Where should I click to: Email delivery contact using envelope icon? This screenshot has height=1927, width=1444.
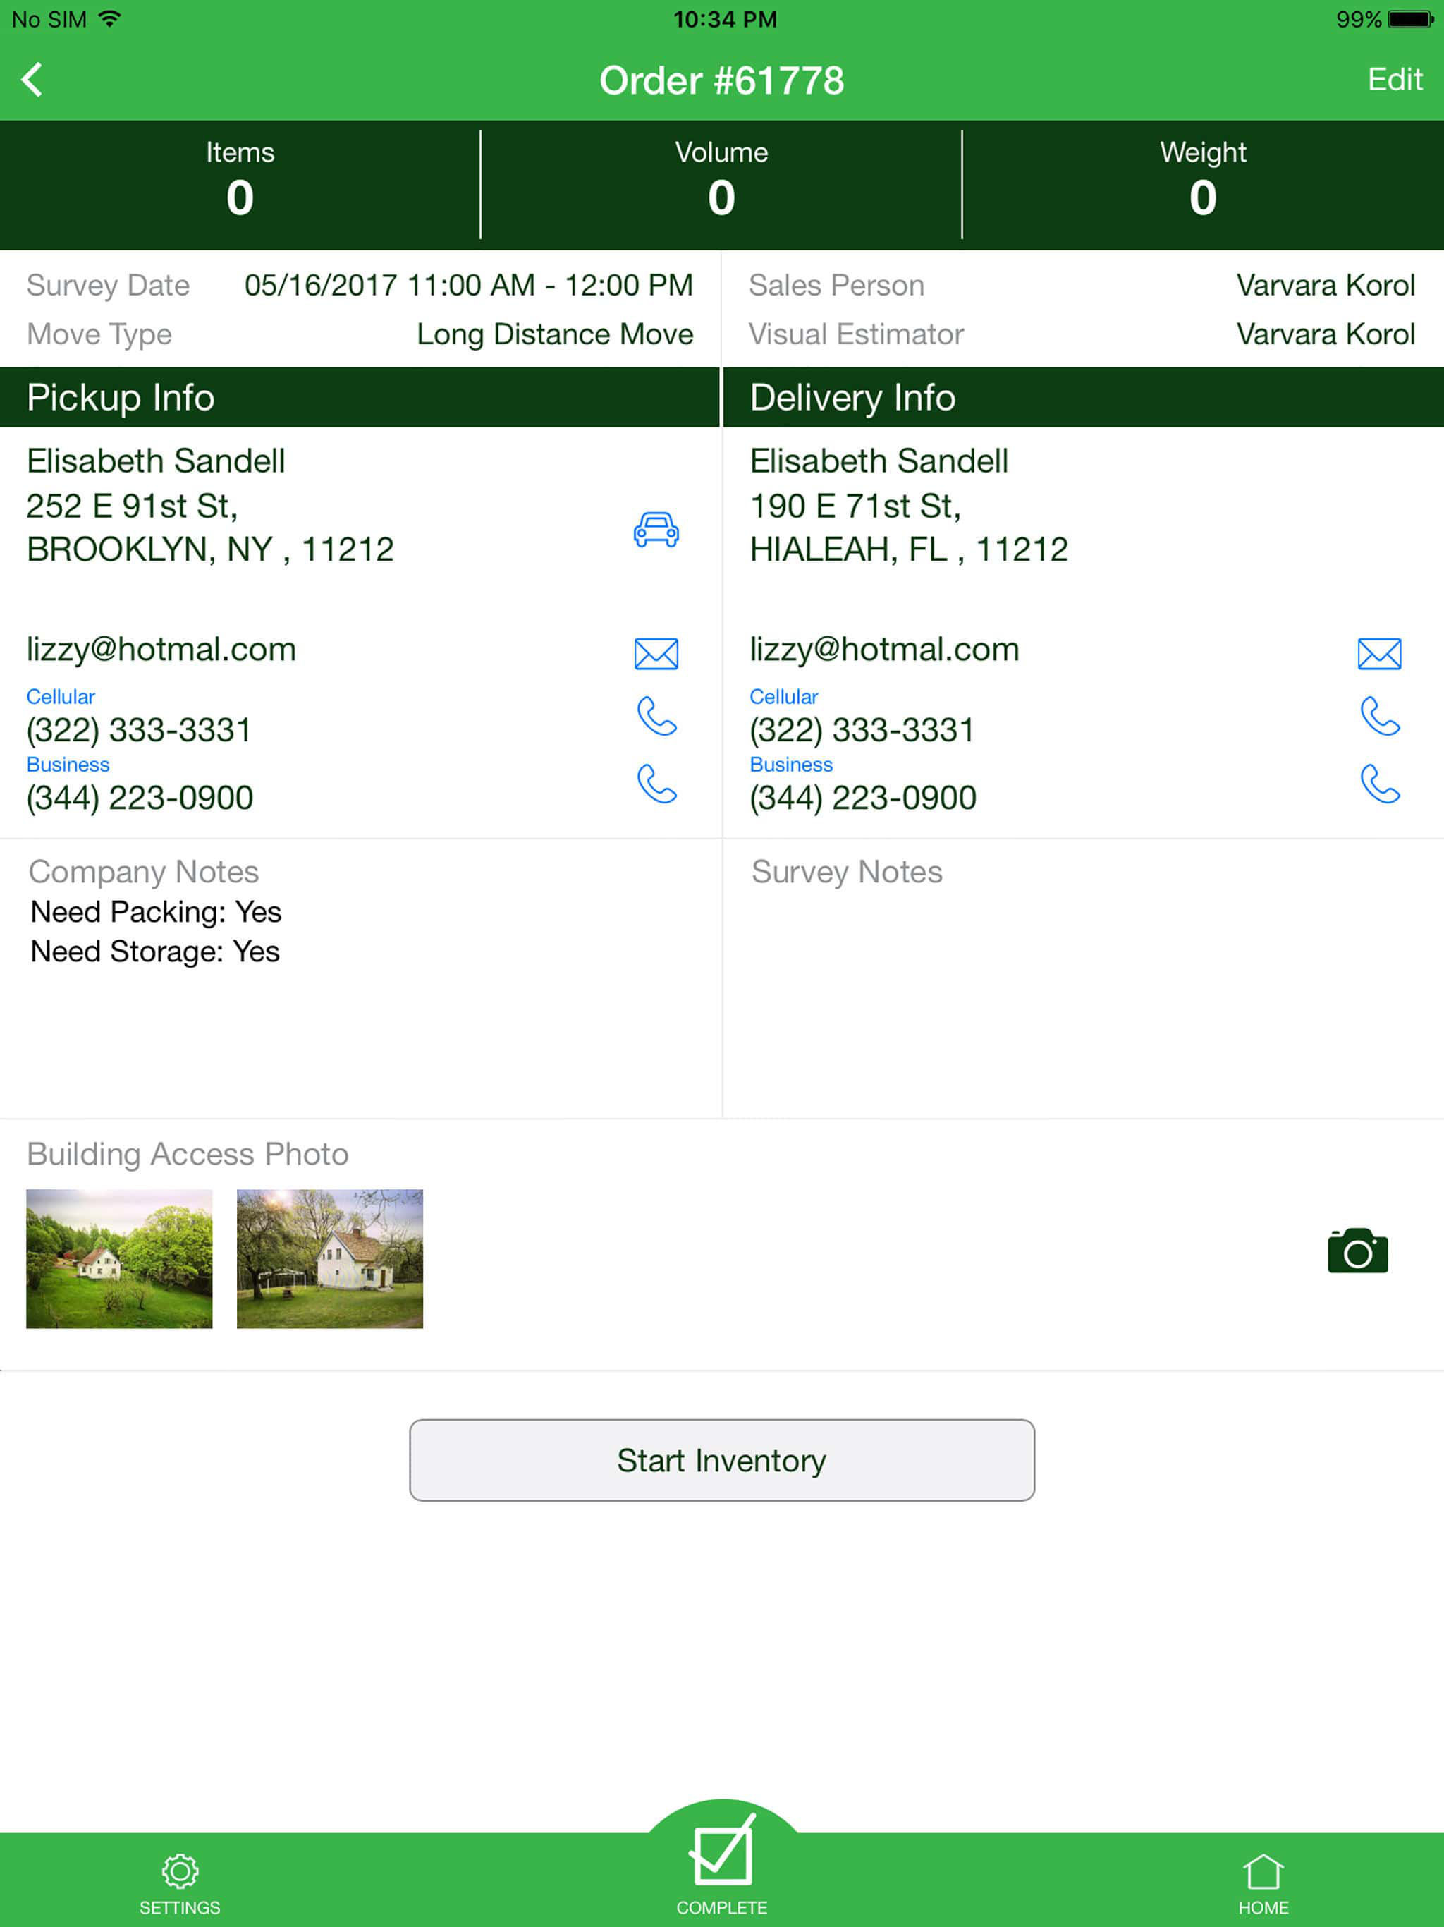[x=1380, y=653]
